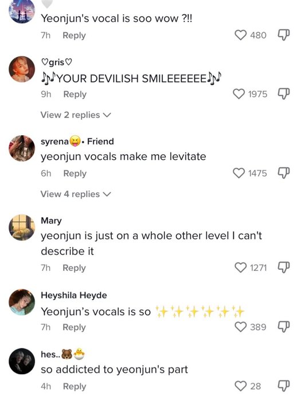Viewport: 301px width, 401px height.
Task: Reply to the hes.. comment
Action: click(75, 386)
